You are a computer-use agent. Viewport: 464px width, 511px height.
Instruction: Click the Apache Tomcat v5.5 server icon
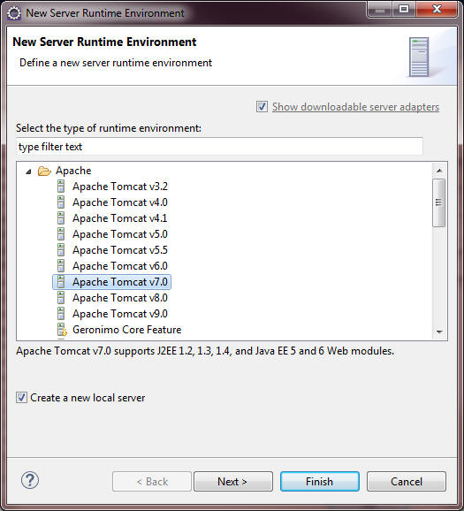click(x=61, y=250)
